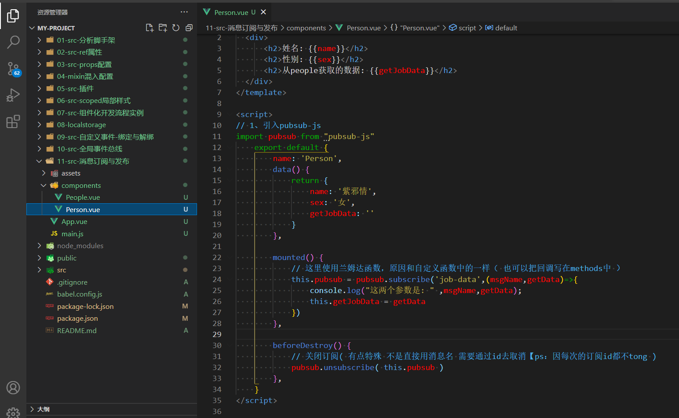Click line number 29 in gutter
Screen dimensions: 679x418
click(x=217, y=334)
